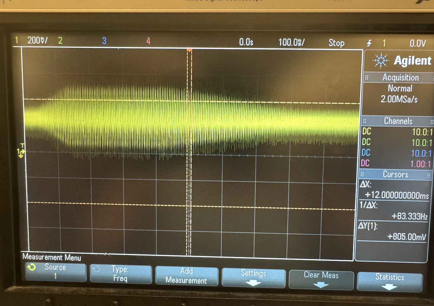Screen dimensions: 434x306
Task: Toggle channel 2 display
Action: 60,39
